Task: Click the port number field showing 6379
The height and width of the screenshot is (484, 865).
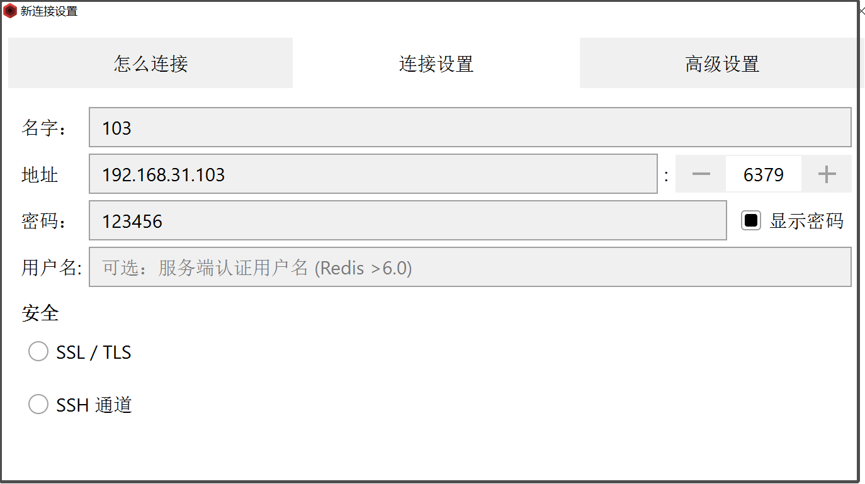Action: click(x=763, y=174)
